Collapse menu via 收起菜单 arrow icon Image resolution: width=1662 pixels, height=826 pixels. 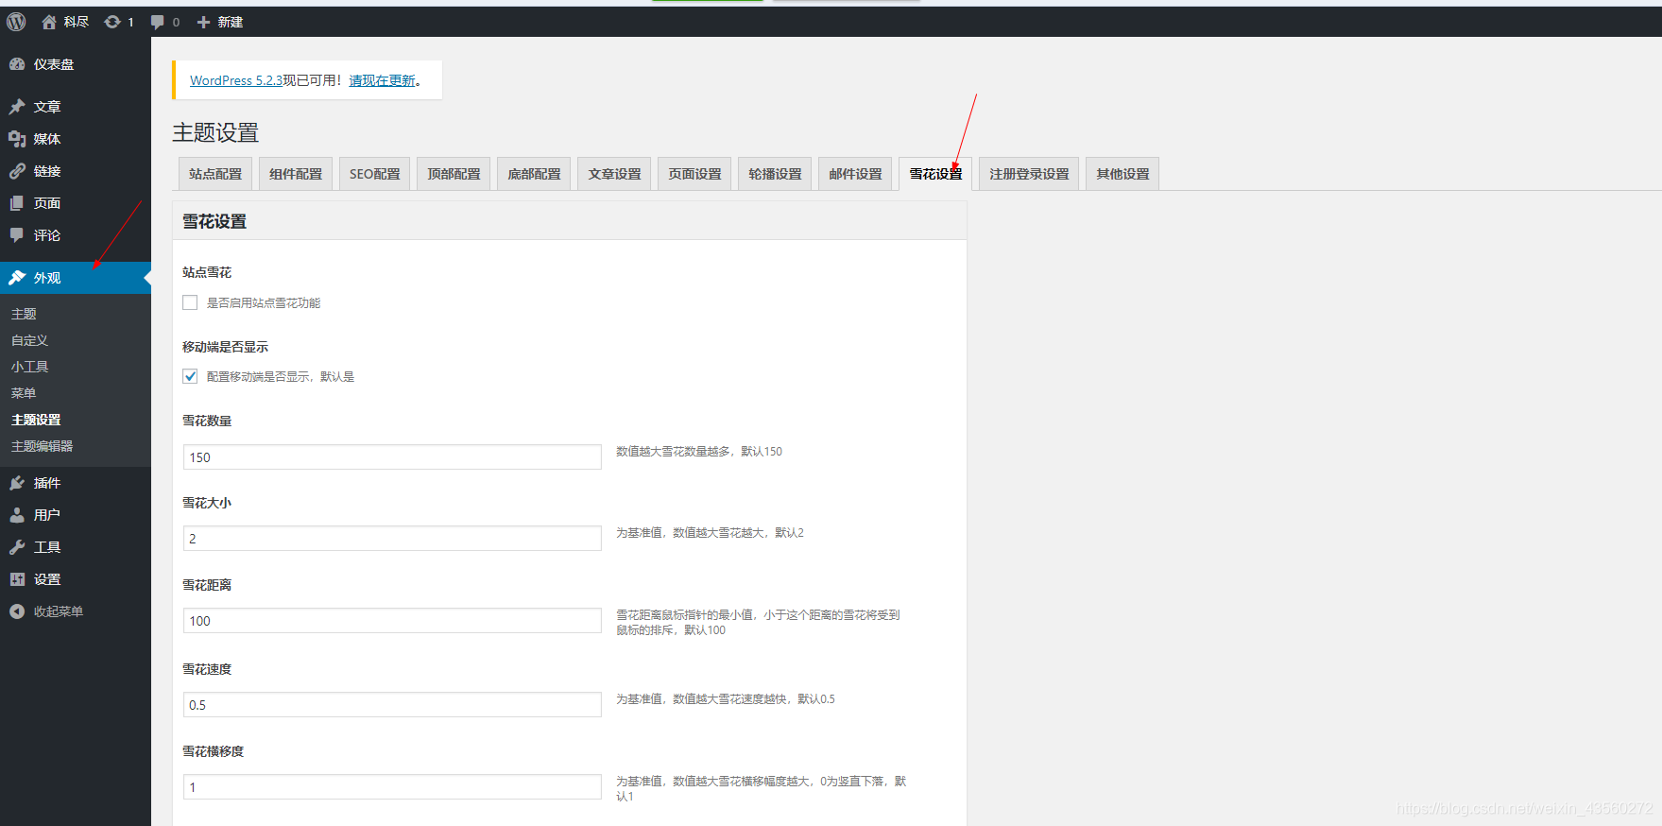17,611
